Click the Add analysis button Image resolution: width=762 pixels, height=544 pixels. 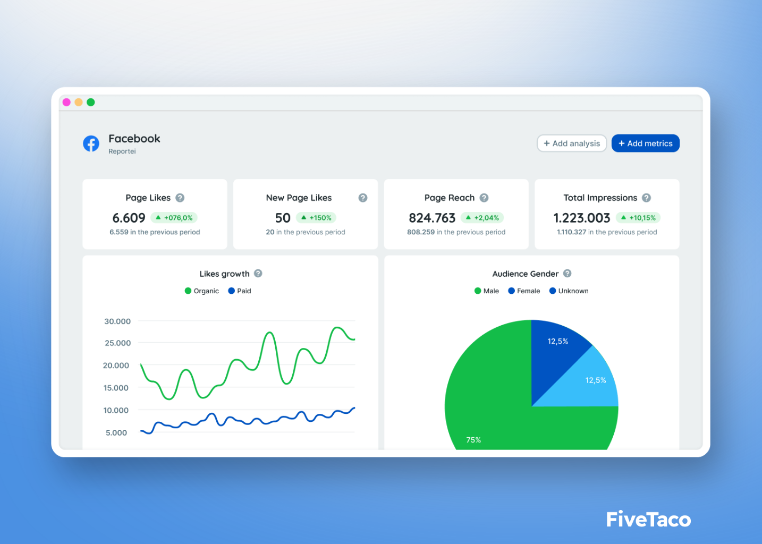coord(572,143)
